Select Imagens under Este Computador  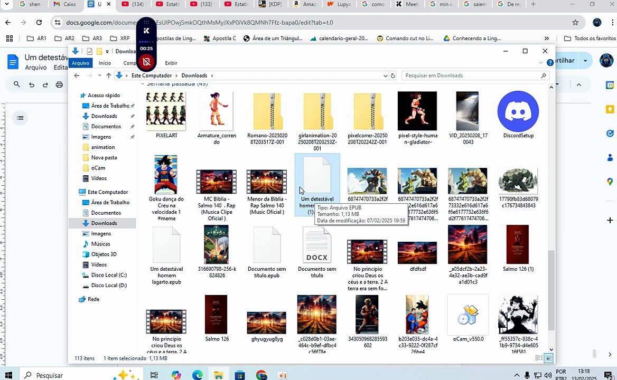101,233
